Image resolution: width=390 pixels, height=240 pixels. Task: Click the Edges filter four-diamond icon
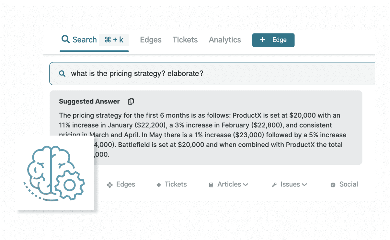point(110,185)
